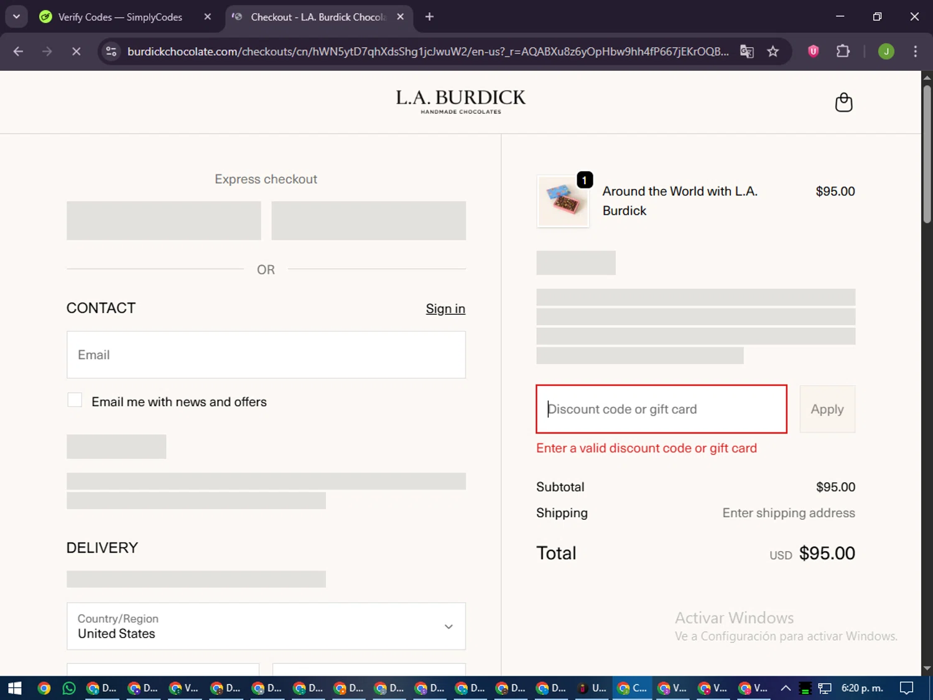
Task: Open pinned Chrome icon in taskbar
Action: coord(44,688)
